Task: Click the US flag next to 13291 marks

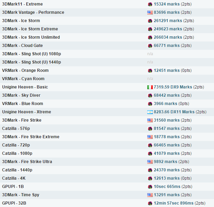Action: point(150,195)
